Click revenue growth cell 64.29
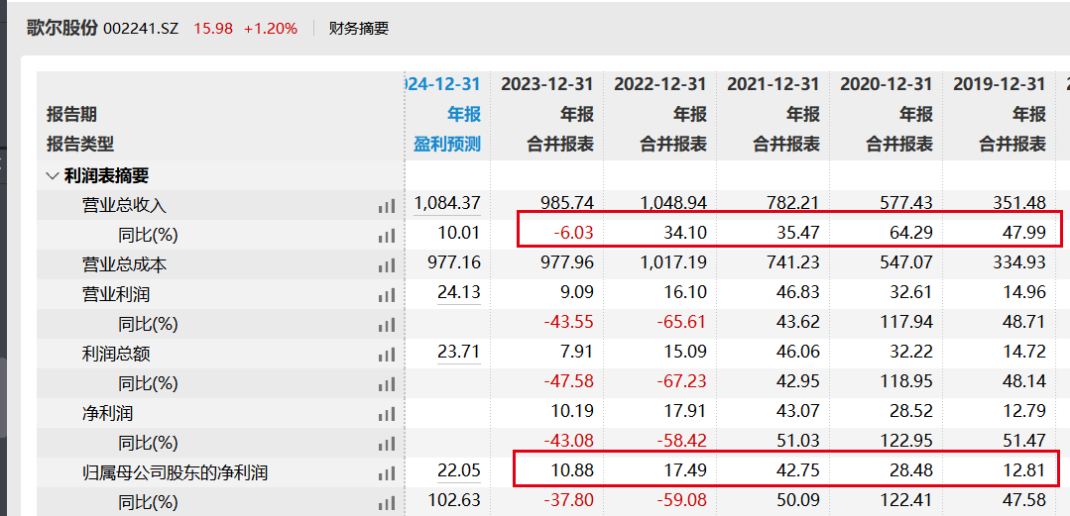This screenshot has width=1070, height=516. click(x=913, y=233)
